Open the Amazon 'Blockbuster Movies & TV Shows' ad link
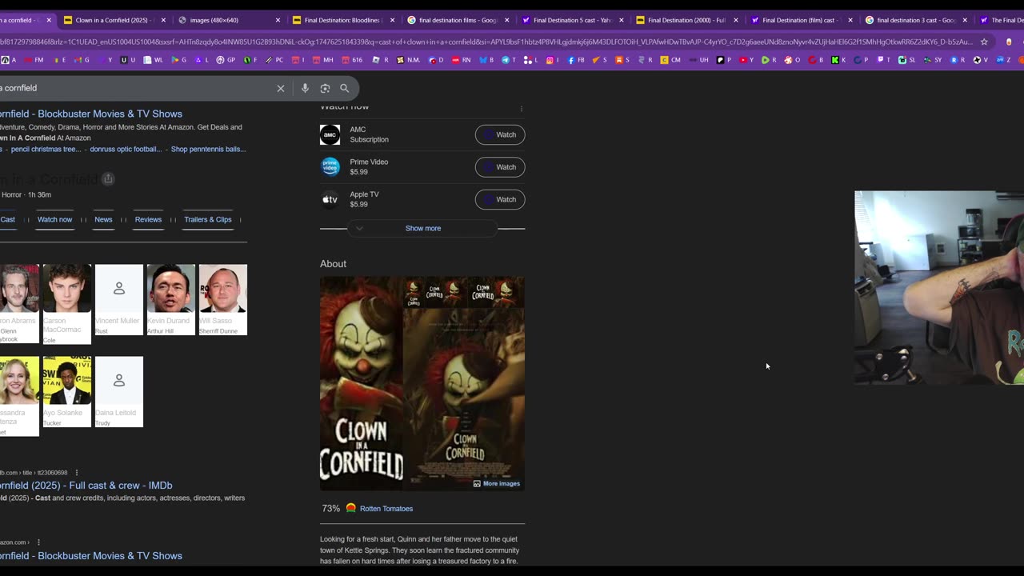 [x=91, y=114]
